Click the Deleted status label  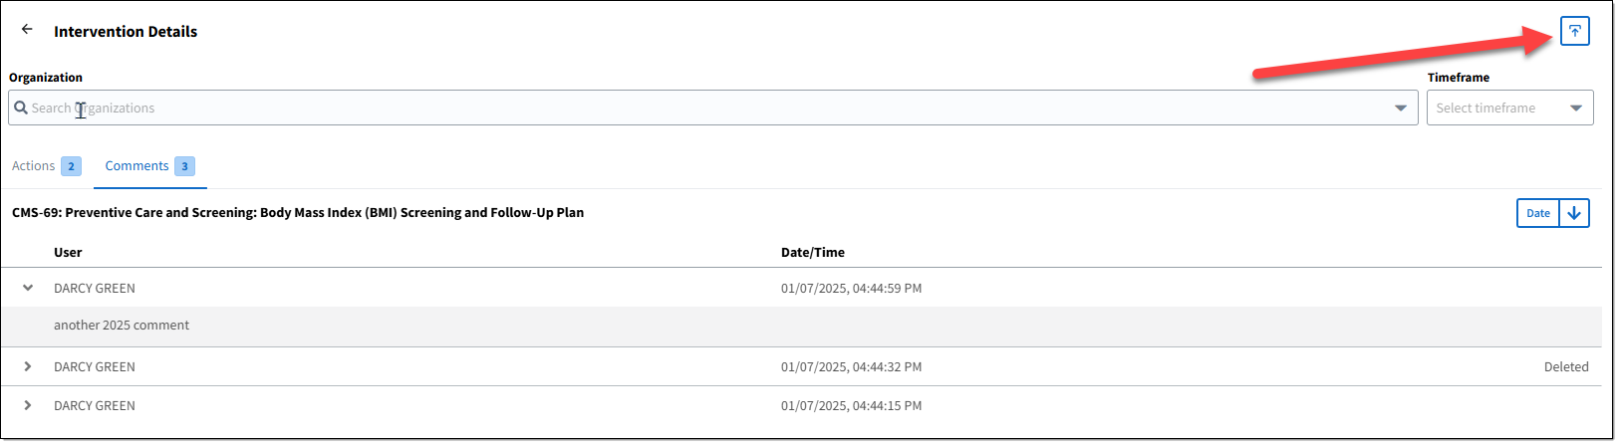(x=1566, y=366)
